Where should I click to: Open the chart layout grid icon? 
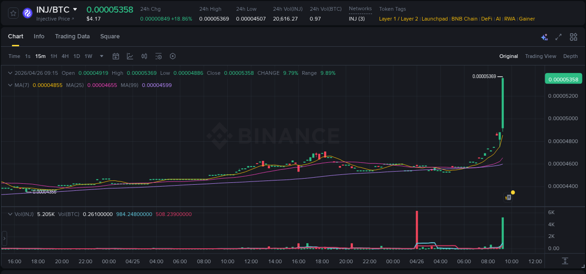pyautogui.click(x=573, y=37)
